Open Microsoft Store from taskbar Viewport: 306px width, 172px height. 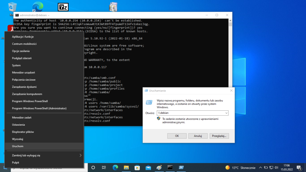[137, 168]
